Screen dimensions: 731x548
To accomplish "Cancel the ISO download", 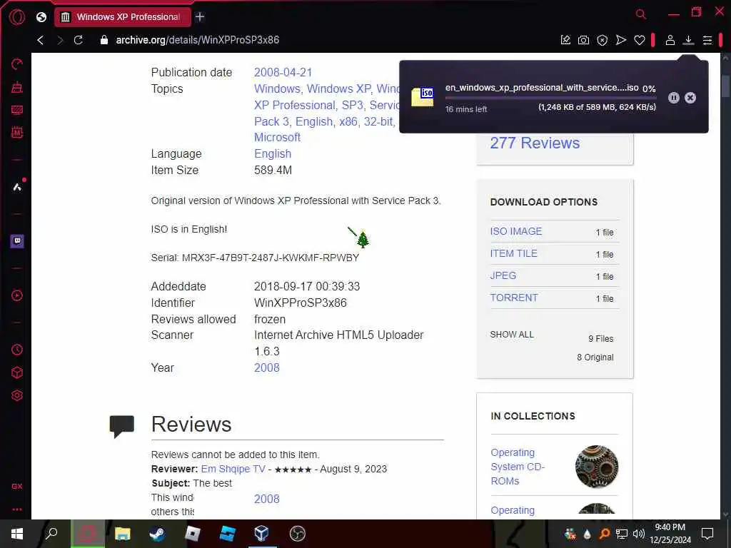I will pyautogui.click(x=690, y=98).
